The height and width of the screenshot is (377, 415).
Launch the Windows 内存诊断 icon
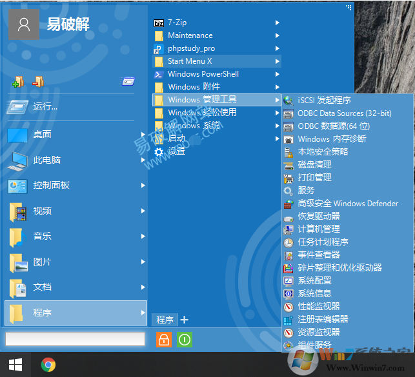click(x=288, y=139)
